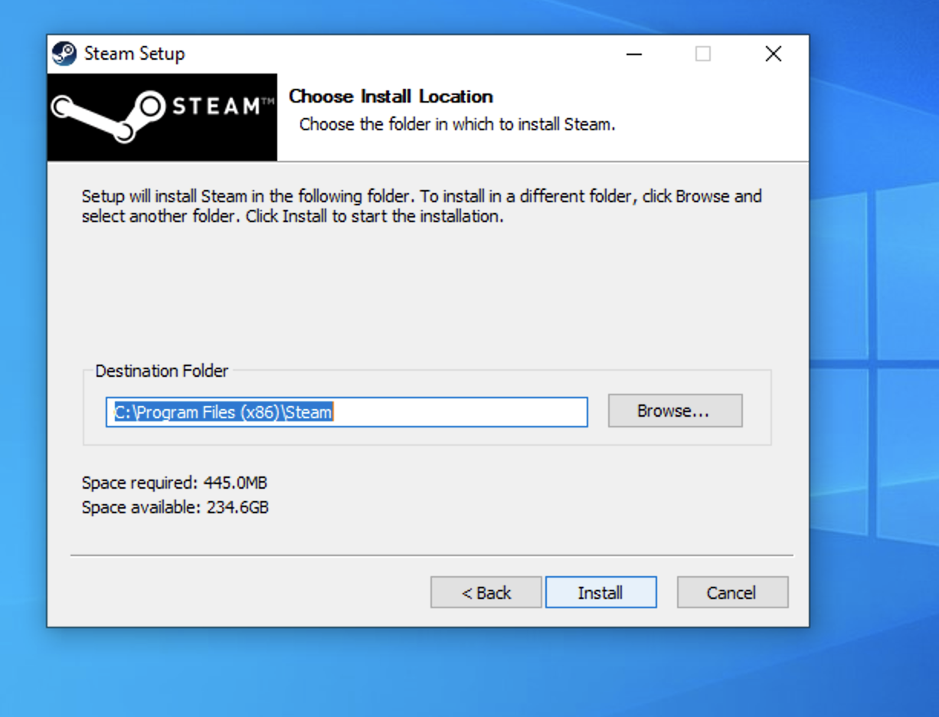Close the Steam Setup window
The height and width of the screenshot is (717, 939).
(x=774, y=54)
